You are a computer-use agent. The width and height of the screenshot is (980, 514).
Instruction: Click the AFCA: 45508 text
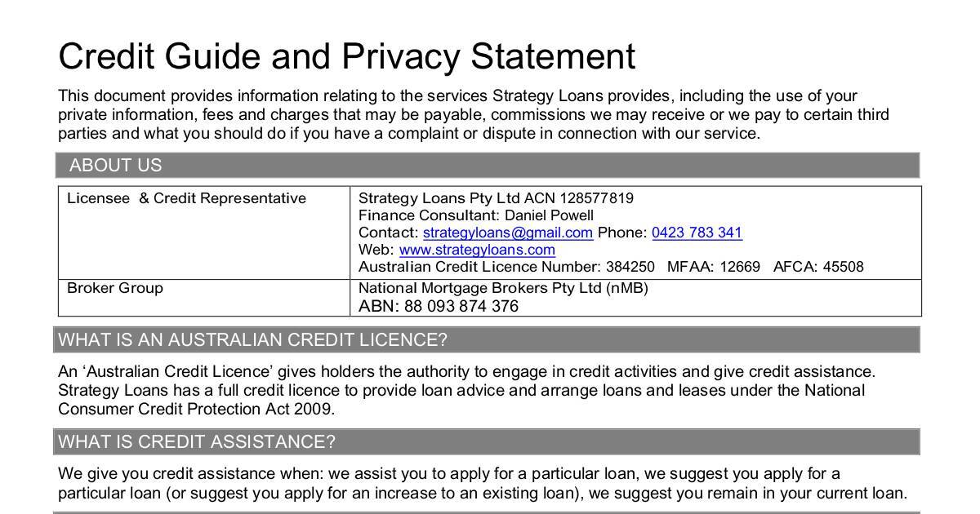point(817,267)
